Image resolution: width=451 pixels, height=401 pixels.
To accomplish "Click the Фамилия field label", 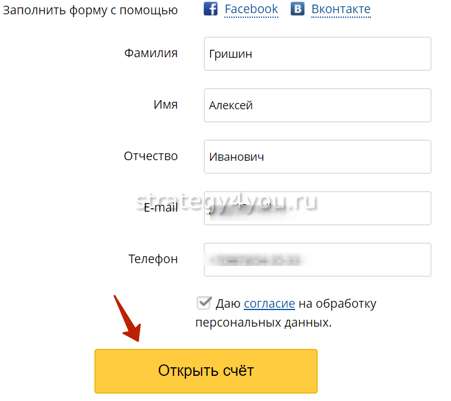I will tap(151, 53).
